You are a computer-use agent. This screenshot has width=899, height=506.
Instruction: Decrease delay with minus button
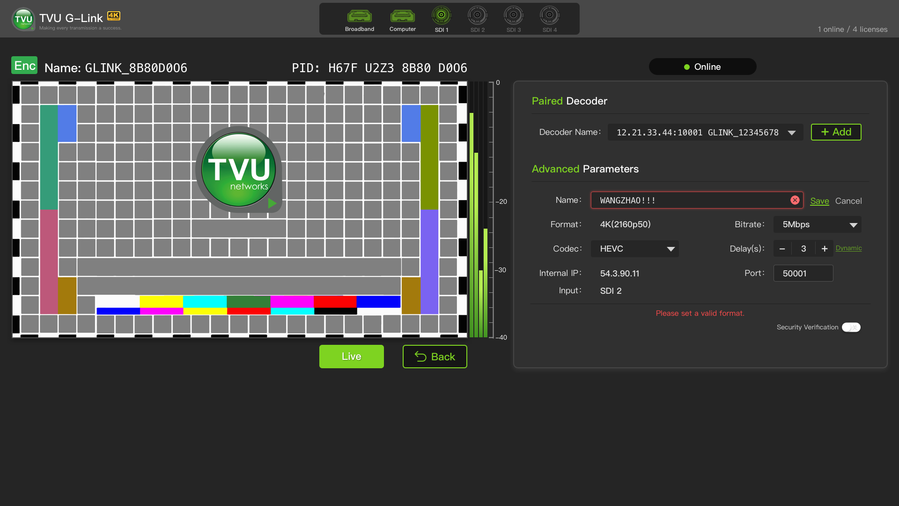pos(782,249)
